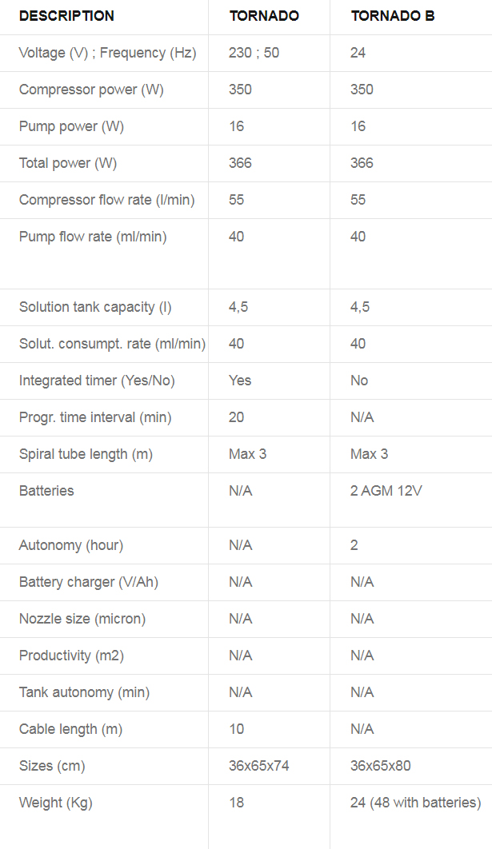Click the Autonomy (hour) row label

pyautogui.click(x=71, y=545)
